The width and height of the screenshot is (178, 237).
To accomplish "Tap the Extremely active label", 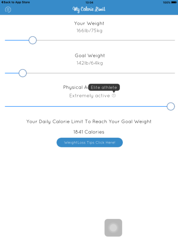I will coord(90,96).
